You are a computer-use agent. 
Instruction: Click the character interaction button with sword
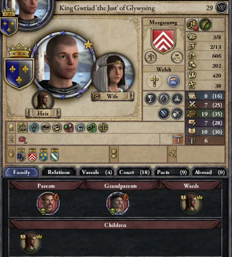coord(178,139)
